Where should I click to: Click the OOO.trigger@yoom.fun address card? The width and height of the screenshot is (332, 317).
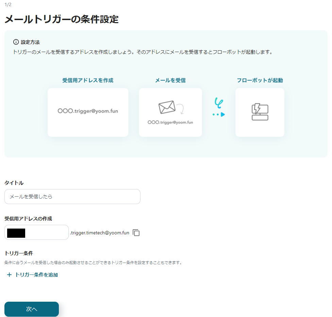[88, 112]
